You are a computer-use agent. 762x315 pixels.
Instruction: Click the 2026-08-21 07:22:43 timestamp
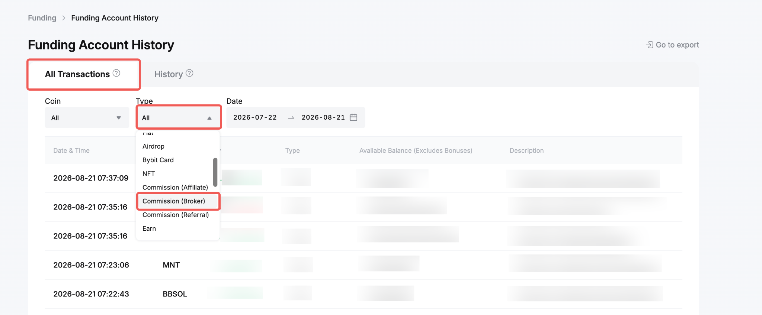[x=91, y=294]
